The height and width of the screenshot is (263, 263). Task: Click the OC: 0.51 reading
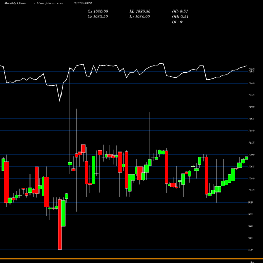tap(180, 12)
